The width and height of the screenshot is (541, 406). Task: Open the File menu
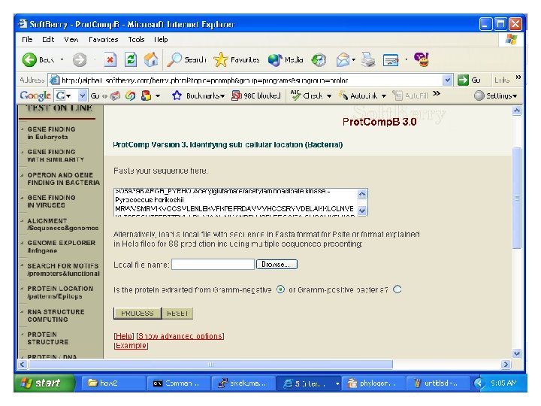[27, 40]
